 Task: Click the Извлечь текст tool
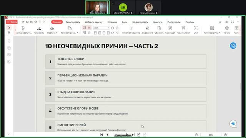(183, 30)
